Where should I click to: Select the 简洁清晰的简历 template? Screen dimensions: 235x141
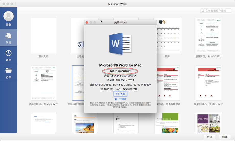click(x=78, y=83)
